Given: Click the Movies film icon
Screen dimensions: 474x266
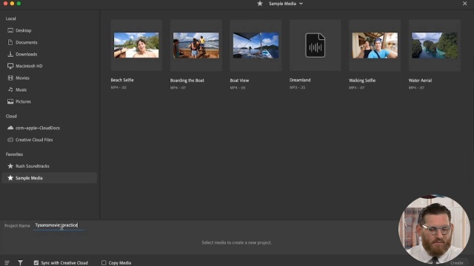Looking at the screenshot, I should click(x=10, y=78).
